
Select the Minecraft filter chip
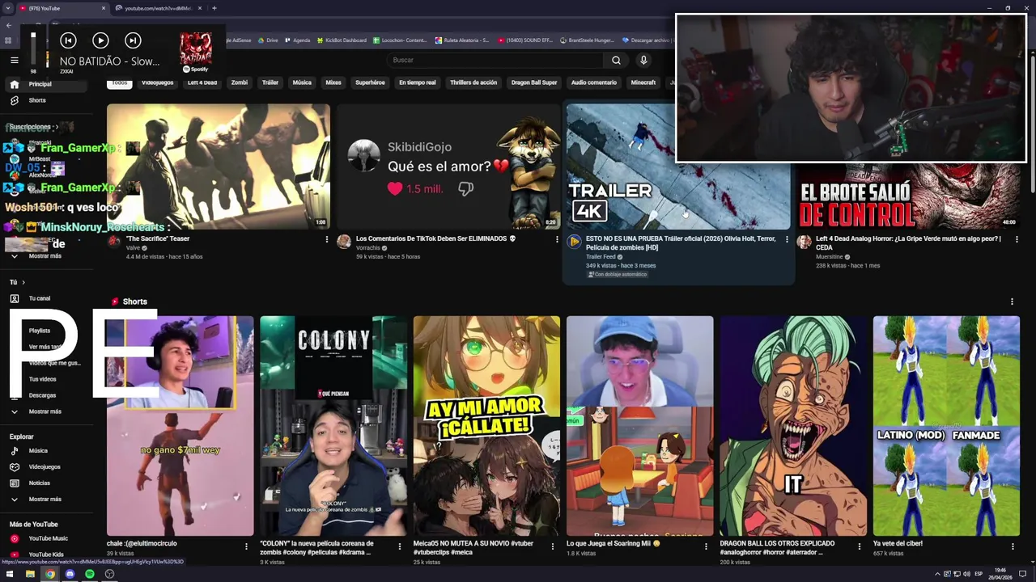click(643, 82)
